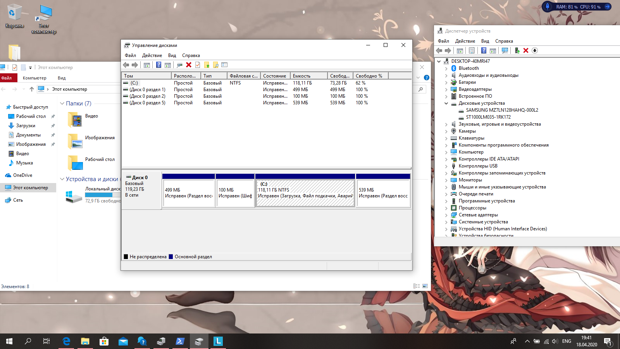Expand Bluetooth category in Device Manager
The width and height of the screenshot is (620, 349).
tap(446, 68)
